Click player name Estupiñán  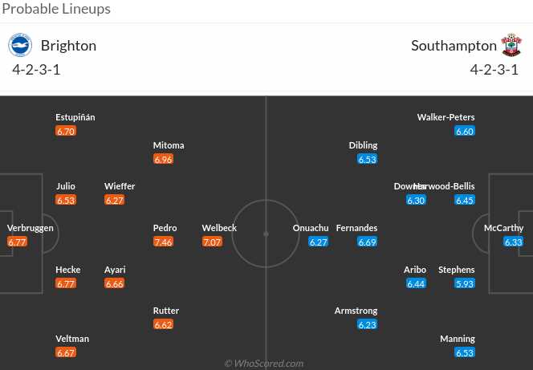(x=75, y=117)
